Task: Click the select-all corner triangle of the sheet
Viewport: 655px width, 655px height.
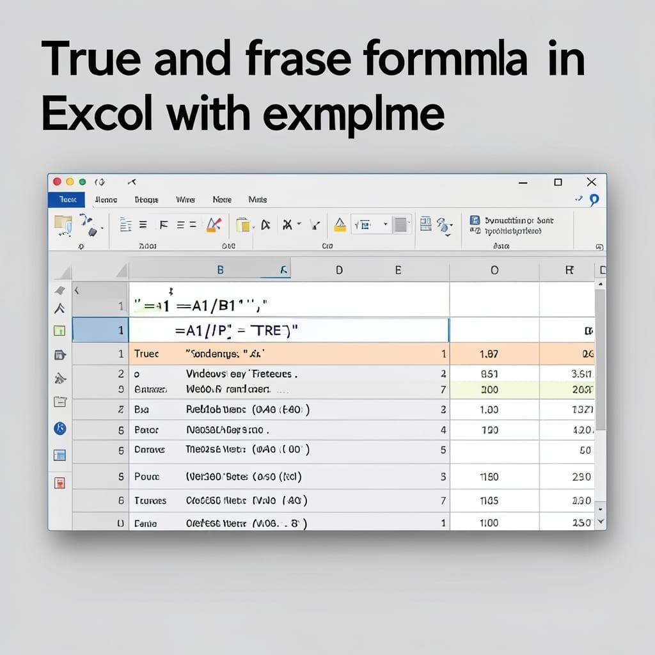Action: [x=122, y=271]
